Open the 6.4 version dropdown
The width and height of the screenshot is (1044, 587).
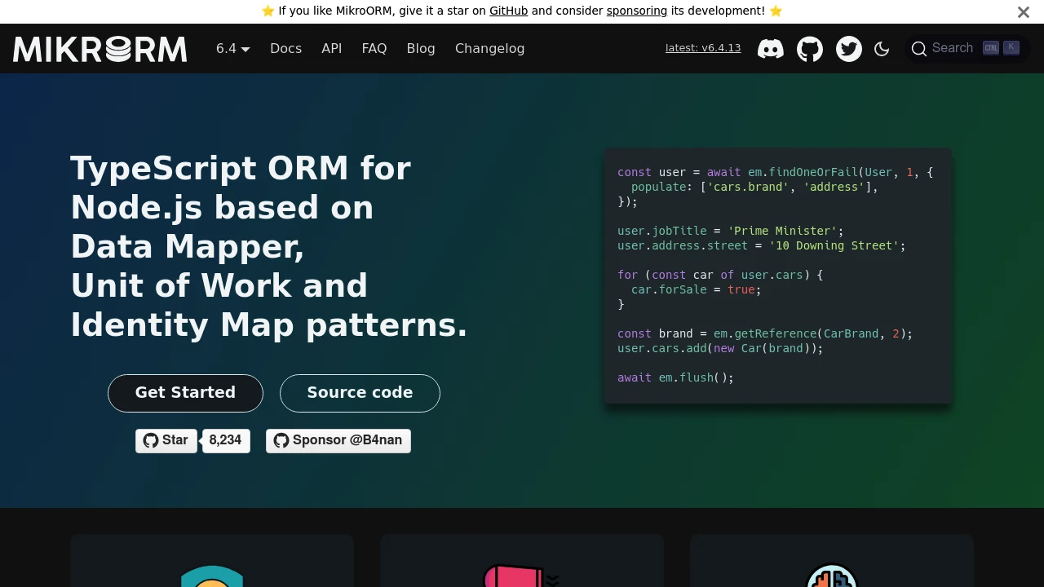tap(232, 48)
